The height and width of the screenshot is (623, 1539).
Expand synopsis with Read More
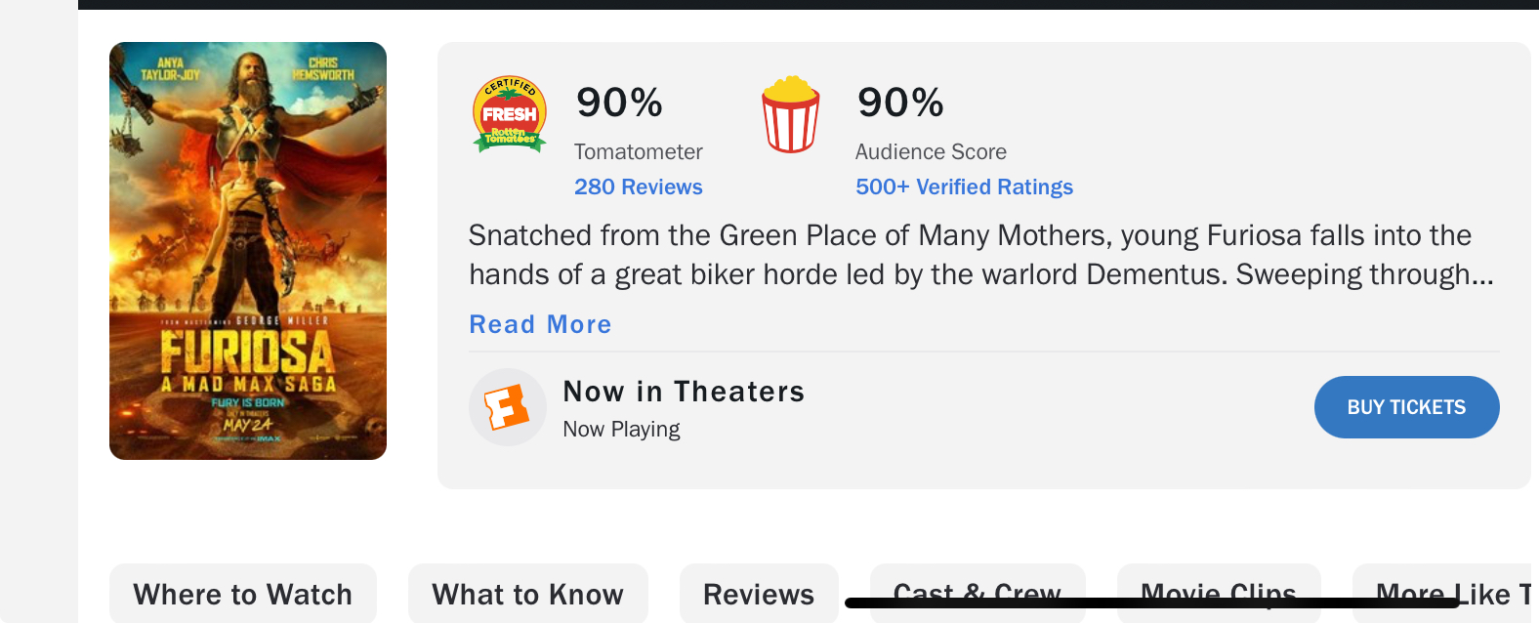pos(540,324)
